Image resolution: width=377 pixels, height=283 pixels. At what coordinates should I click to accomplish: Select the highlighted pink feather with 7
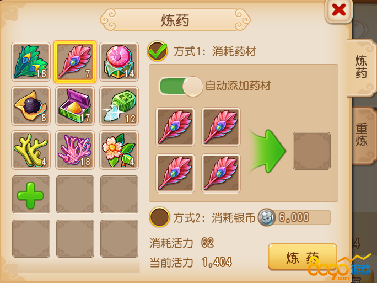coord(75,62)
